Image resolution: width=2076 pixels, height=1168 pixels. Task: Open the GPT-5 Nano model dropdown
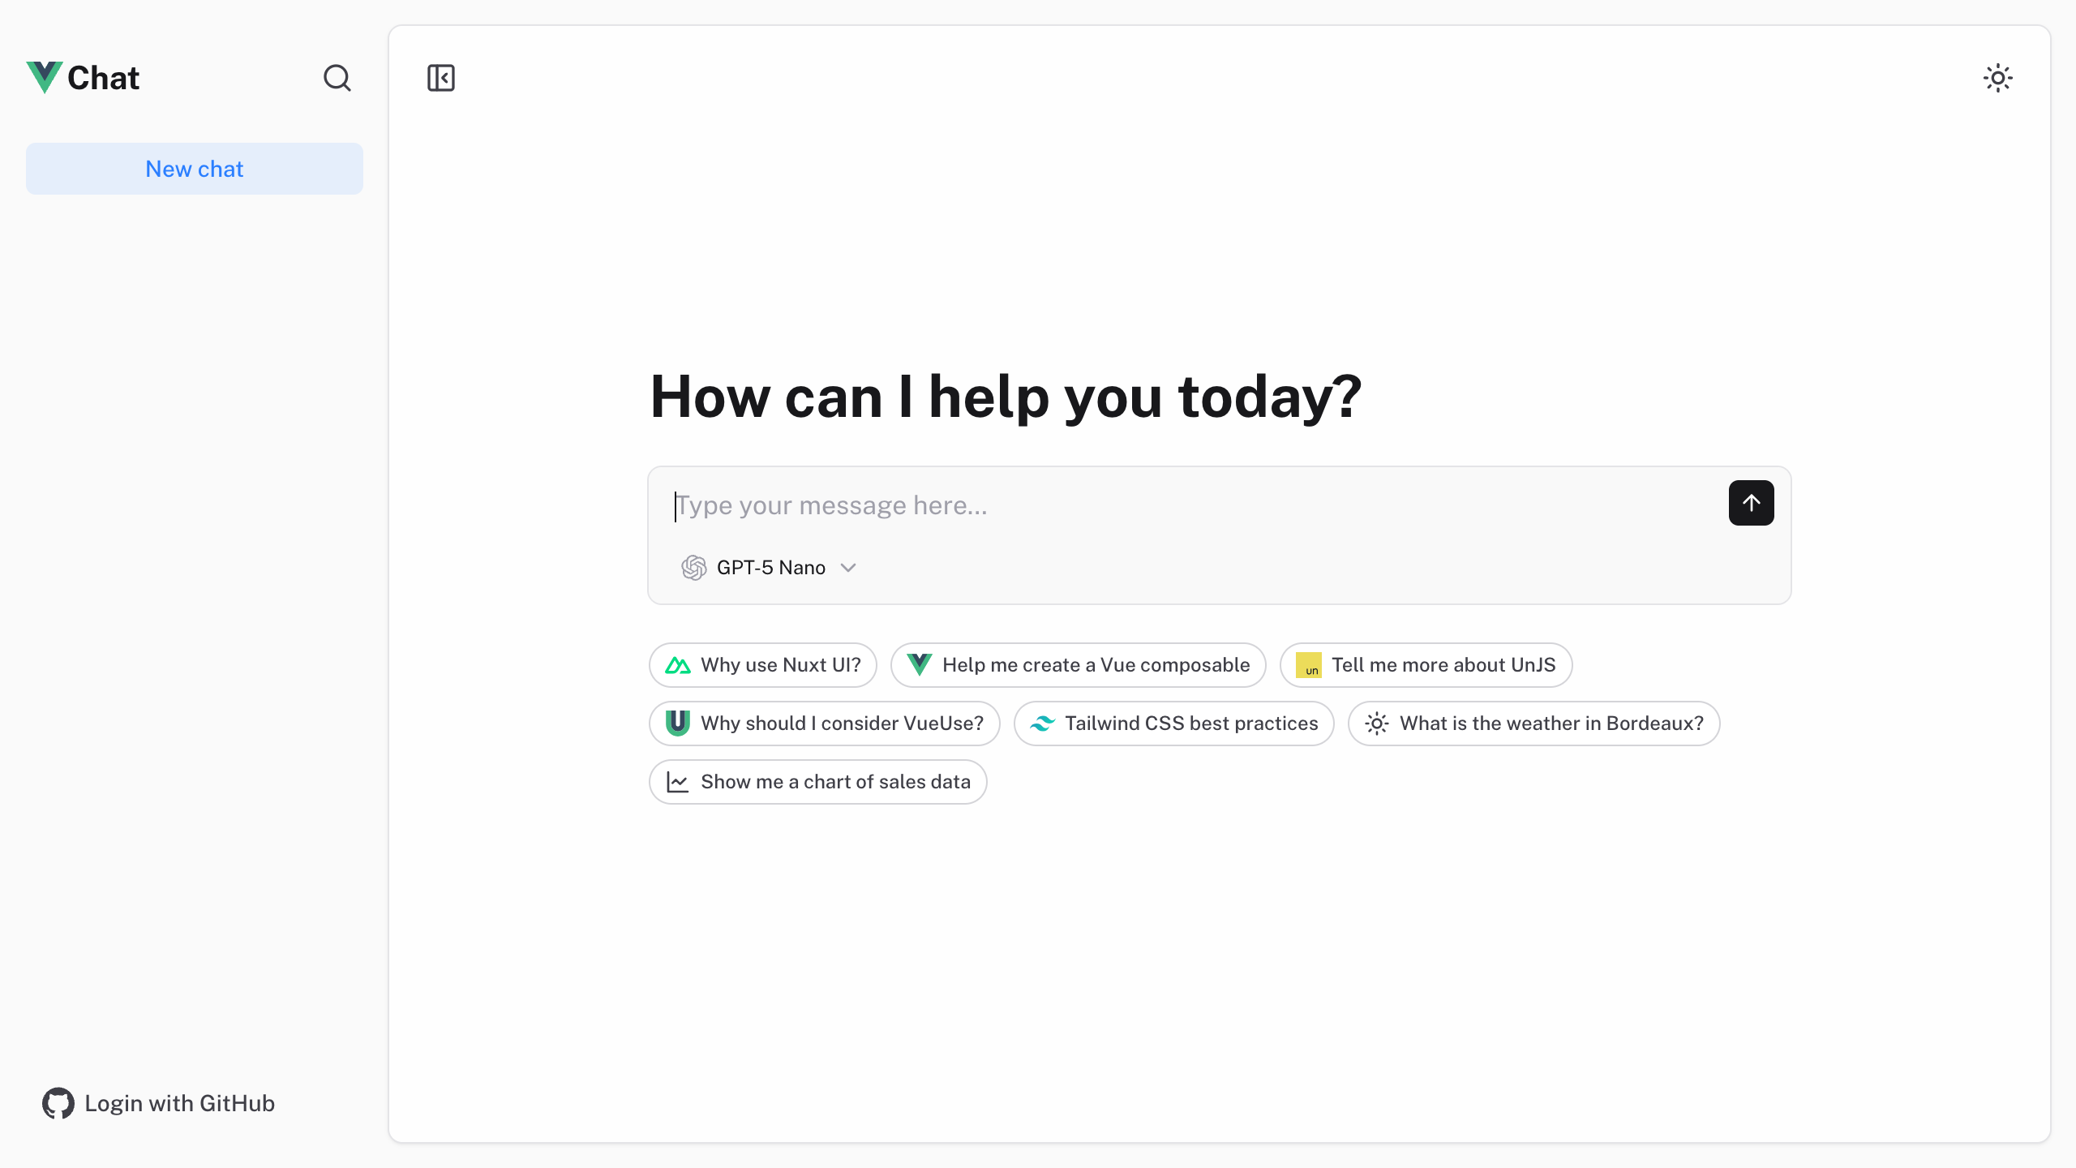pyautogui.click(x=769, y=567)
